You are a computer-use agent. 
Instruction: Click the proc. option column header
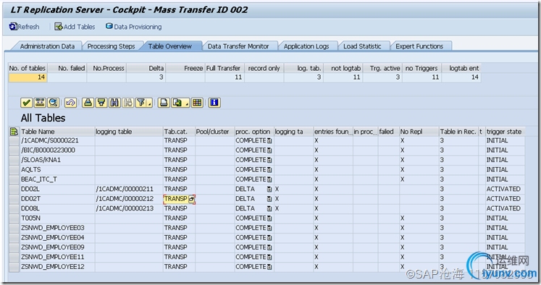pyautogui.click(x=254, y=132)
